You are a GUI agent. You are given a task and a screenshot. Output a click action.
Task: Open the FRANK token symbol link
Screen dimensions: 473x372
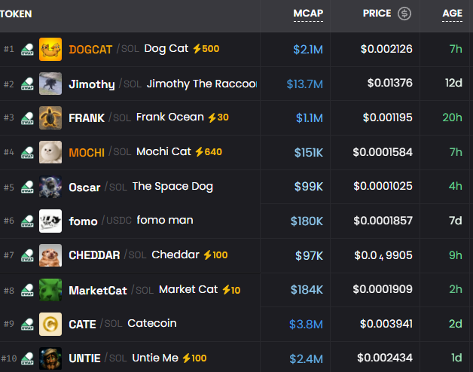point(87,118)
